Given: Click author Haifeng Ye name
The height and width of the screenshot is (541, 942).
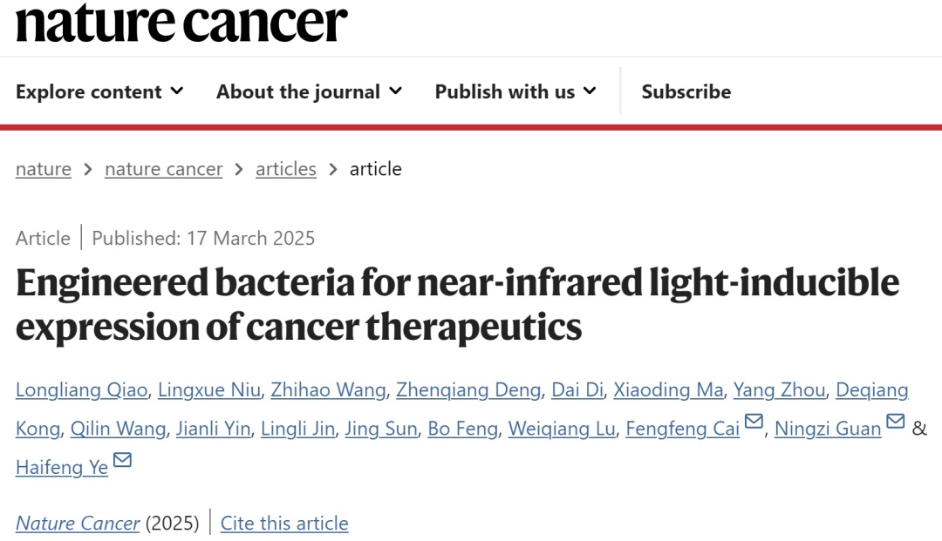Looking at the screenshot, I should (x=62, y=467).
